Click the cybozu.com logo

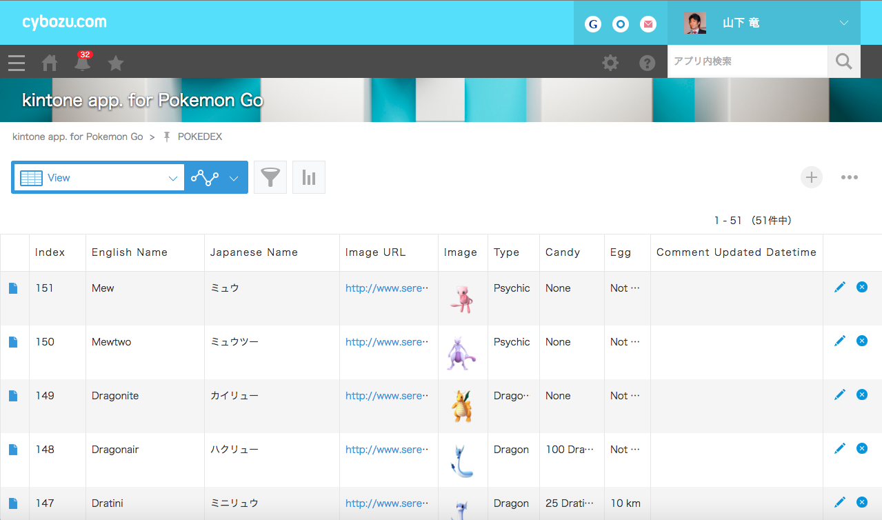pos(64,22)
